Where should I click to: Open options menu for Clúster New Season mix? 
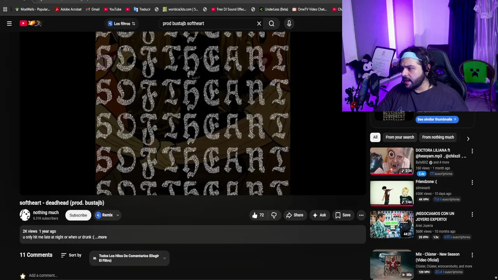coord(472,255)
